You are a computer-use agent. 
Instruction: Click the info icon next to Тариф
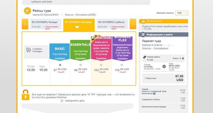click(x=154, y=94)
